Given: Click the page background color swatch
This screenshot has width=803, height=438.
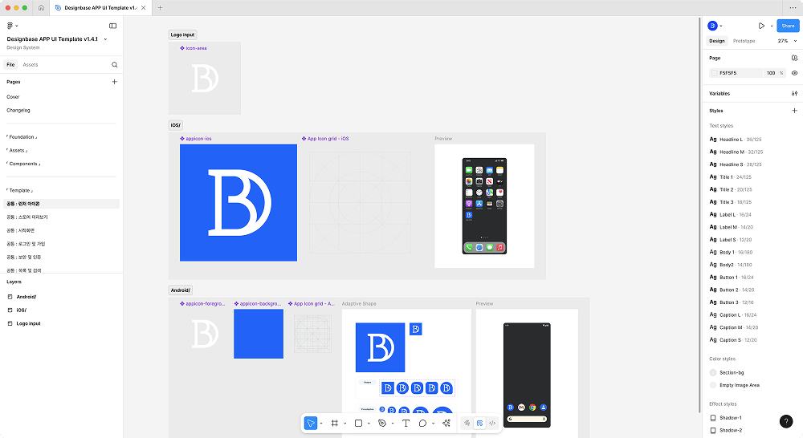Looking at the screenshot, I should (715, 73).
